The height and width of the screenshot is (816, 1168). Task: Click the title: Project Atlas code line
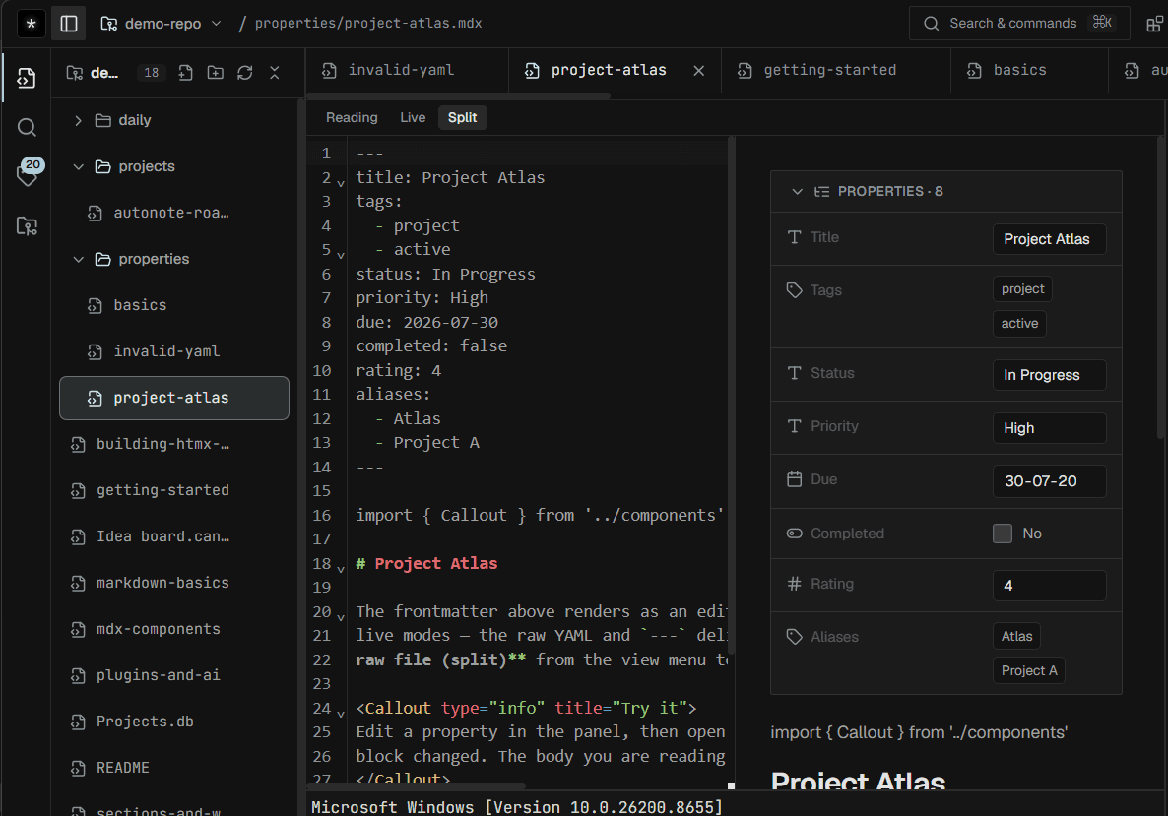[x=450, y=177]
